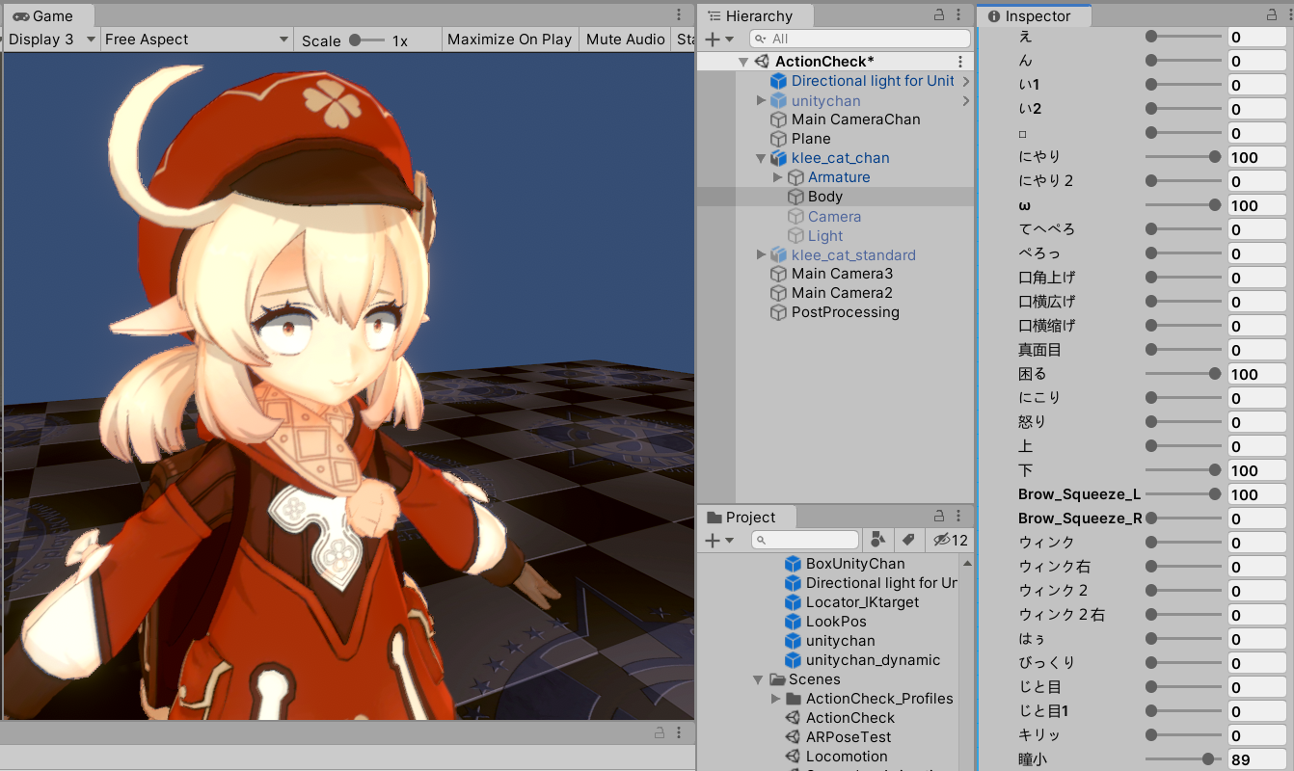Viewport: 1294px width, 771px height.
Task: Open the Display 3 dropdown
Action: point(51,40)
